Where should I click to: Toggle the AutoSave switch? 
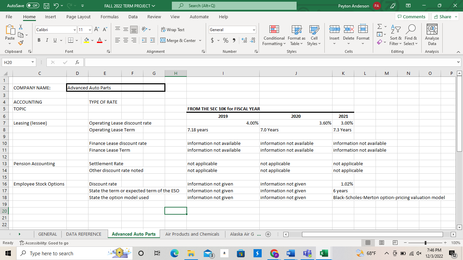point(33,6)
